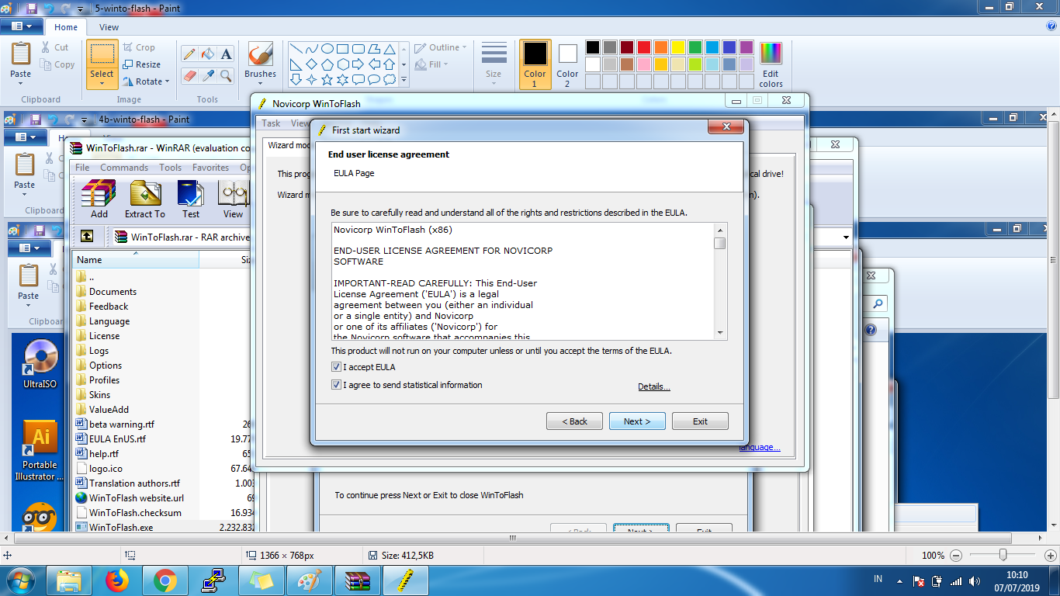Select the Magnifier tool

226,75
